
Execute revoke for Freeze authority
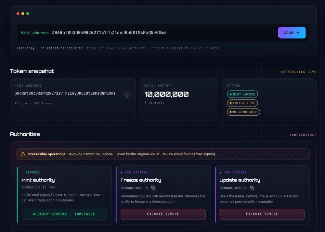click(x=163, y=214)
